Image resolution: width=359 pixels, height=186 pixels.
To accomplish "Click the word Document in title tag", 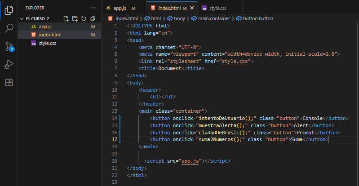I will 170,68.
